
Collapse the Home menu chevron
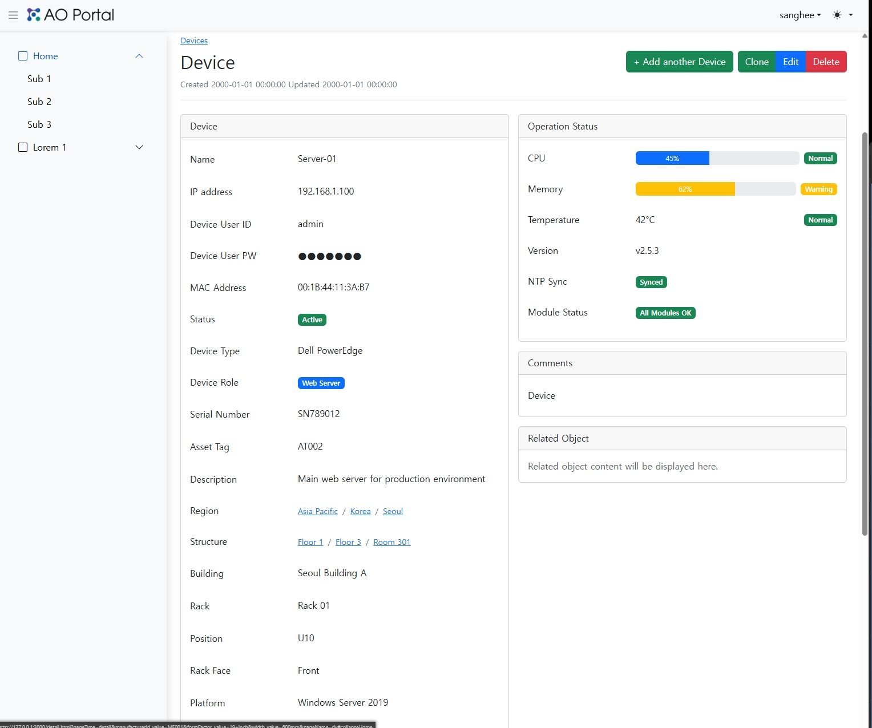[139, 56]
